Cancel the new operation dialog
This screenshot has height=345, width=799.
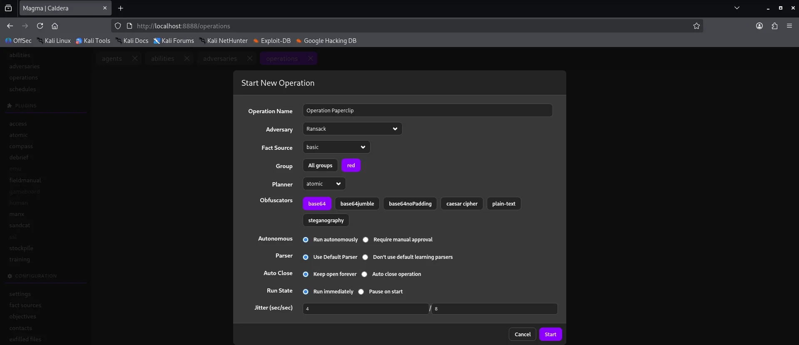[x=522, y=334]
